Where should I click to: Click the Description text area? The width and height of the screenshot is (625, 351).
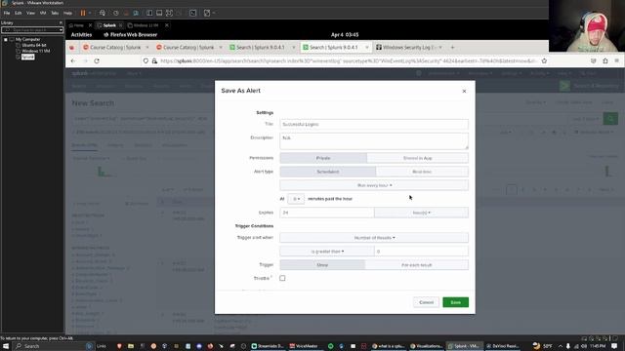click(x=374, y=141)
